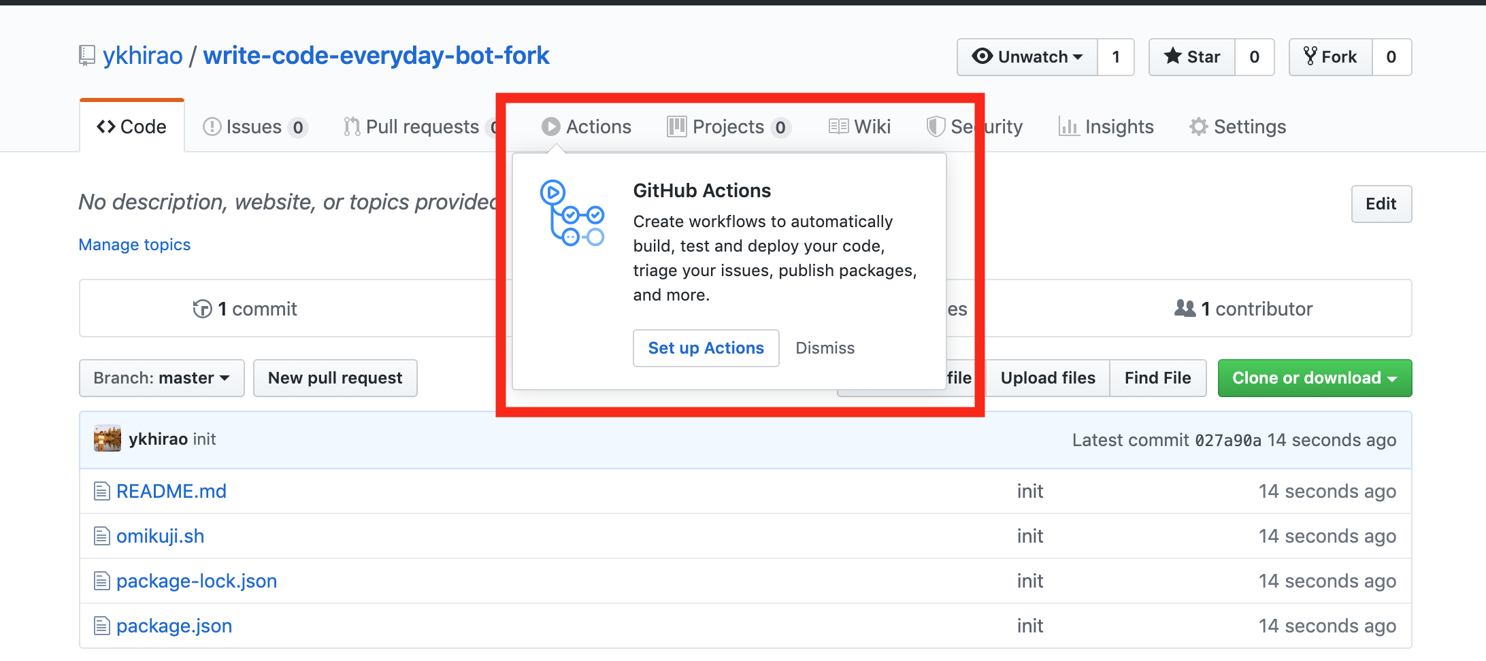The image size is (1486, 661).
Task: Click the package-lock.json file icon
Action: click(x=101, y=581)
